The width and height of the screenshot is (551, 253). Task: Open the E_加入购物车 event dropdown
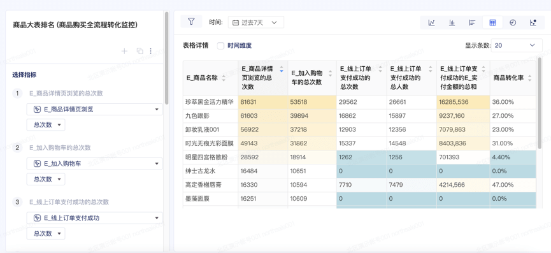tap(94, 163)
